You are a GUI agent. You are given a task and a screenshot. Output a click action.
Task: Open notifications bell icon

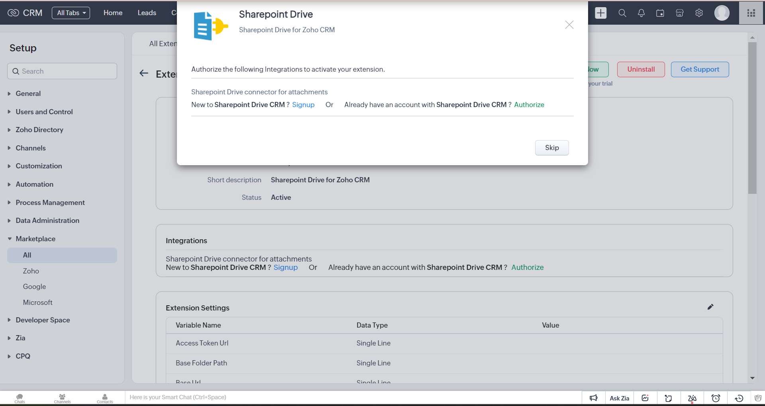click(641, 13)
